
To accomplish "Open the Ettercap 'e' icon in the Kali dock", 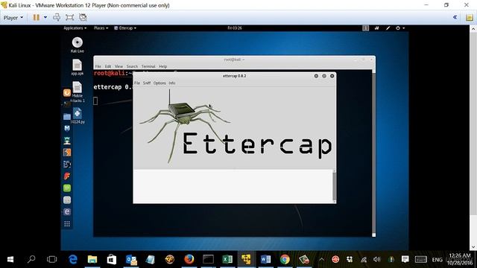I will (67, 211).
